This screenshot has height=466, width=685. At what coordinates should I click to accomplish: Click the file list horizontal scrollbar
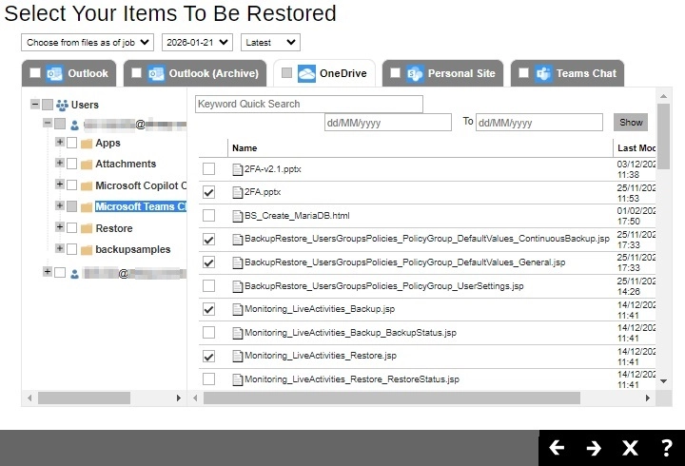(392, 398)
